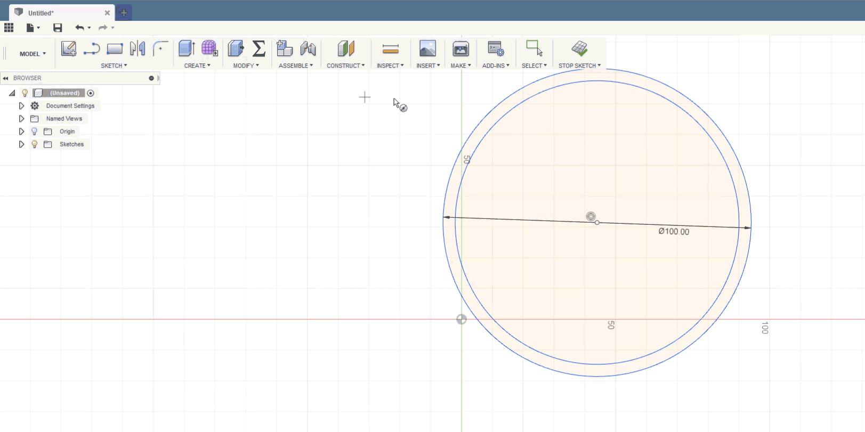Select the Create Form tool

coord(209,48)
